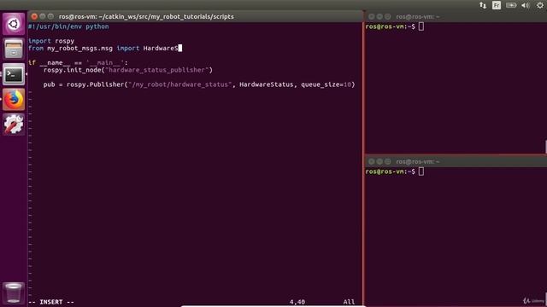Click the scripts terminal window title bar
547x307 pixels.
point(196,16)
